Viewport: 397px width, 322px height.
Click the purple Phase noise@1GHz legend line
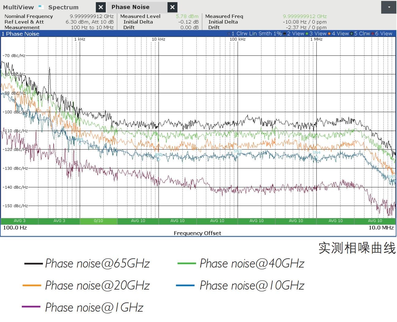31,307
